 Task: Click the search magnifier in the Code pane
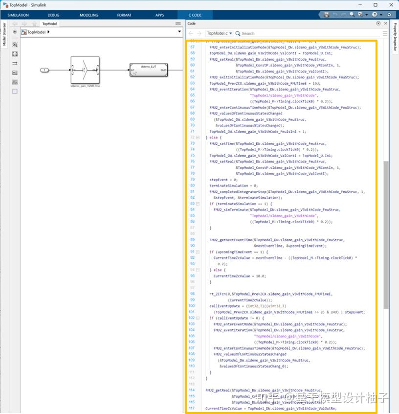point(238,32)
